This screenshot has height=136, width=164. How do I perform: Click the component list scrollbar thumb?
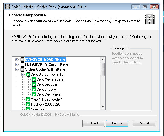pos(102,69)
